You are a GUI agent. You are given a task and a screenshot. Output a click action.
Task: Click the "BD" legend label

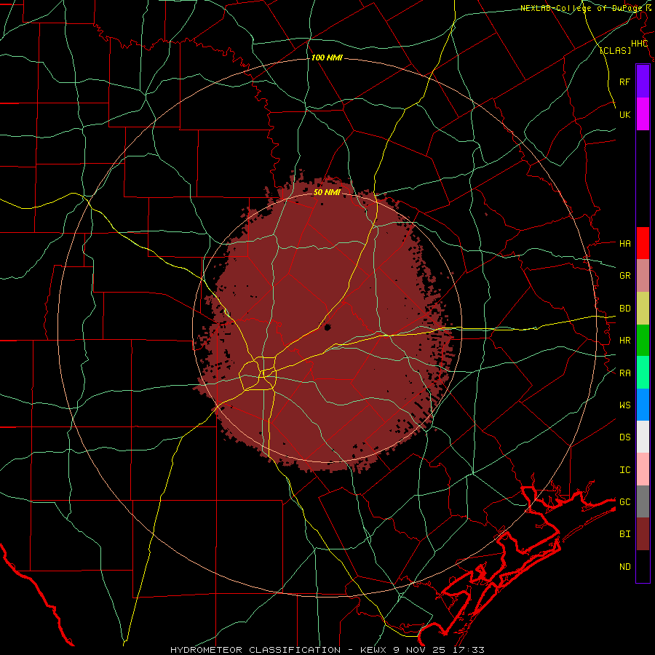(624, 308)
